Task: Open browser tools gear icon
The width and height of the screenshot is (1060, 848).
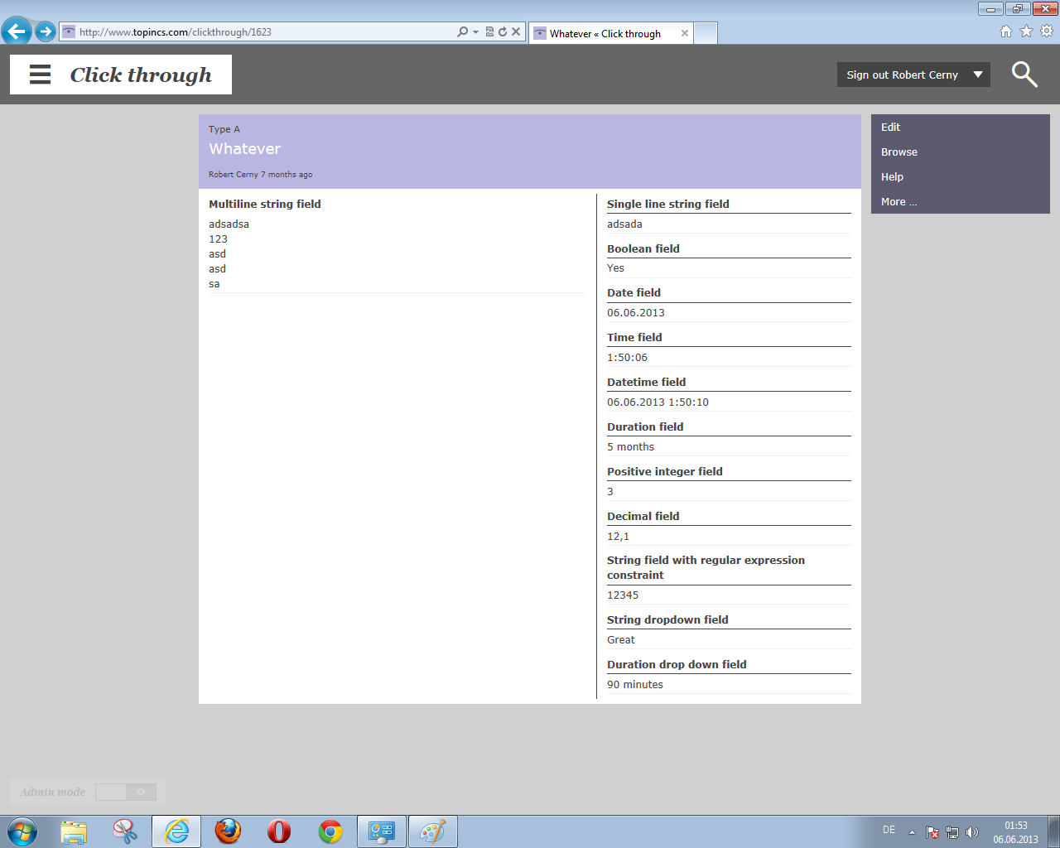Action: 1047,31
